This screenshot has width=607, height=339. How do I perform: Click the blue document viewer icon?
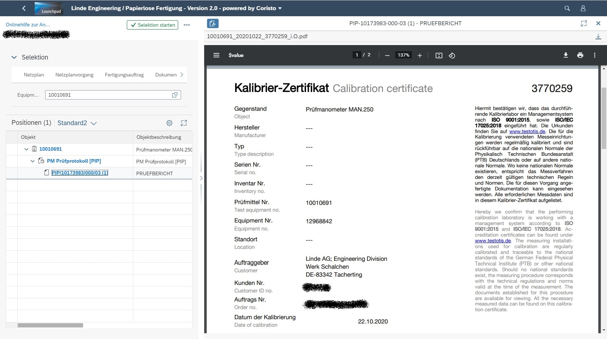pyautogui.click(x=212, y=23)
